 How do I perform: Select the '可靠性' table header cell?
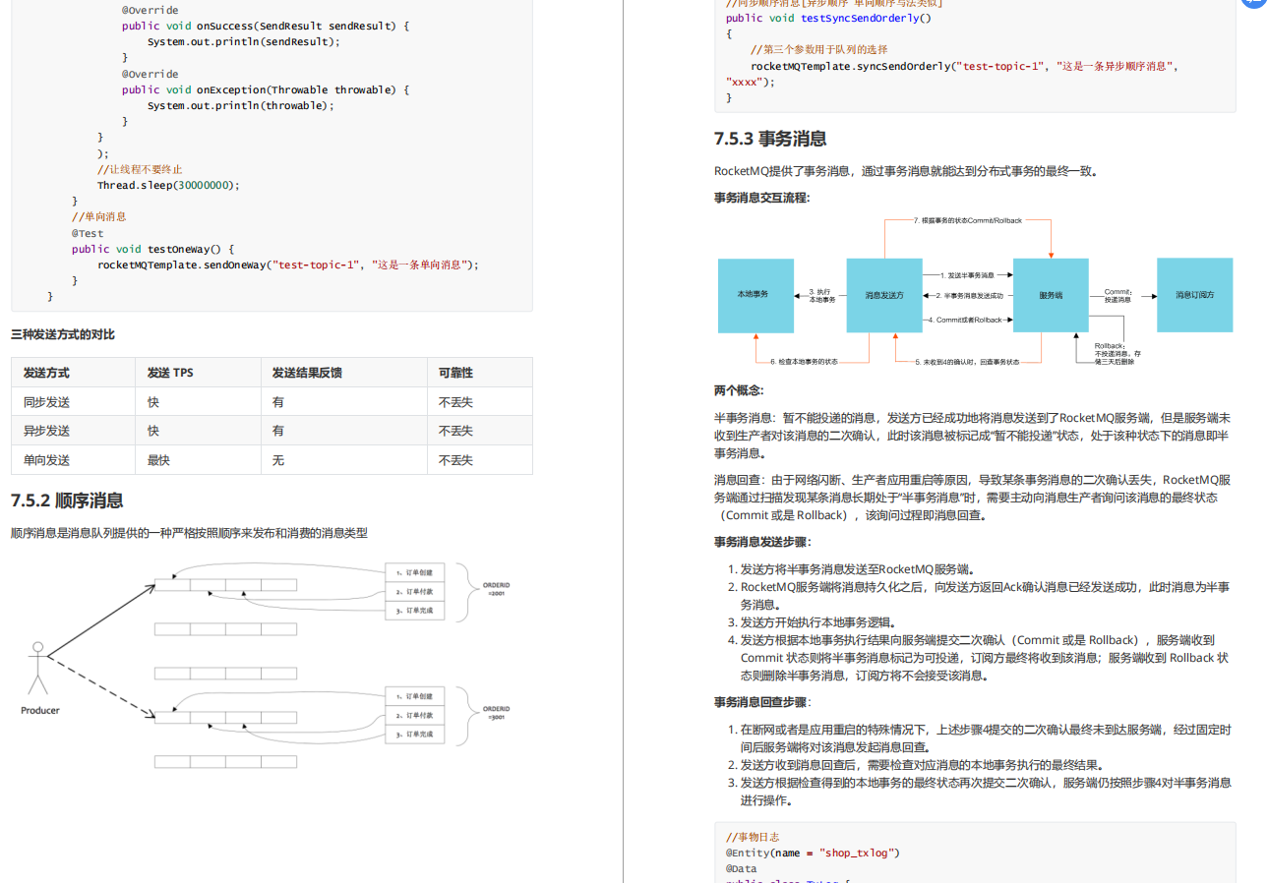pyautogui.click(x=480, y=373)
